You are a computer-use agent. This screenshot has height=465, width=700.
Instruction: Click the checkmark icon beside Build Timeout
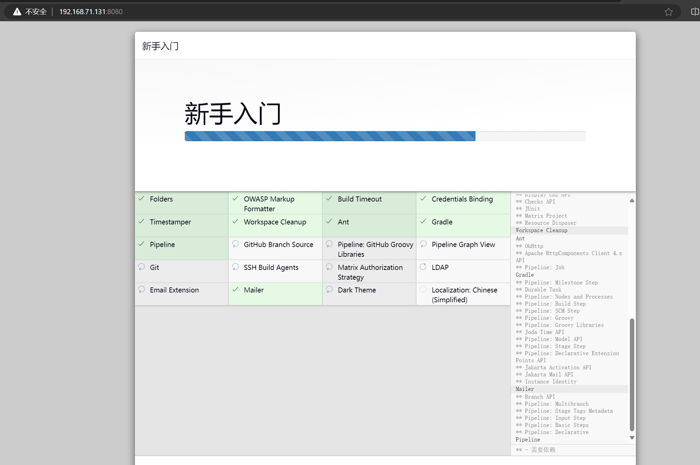(329, 198)
